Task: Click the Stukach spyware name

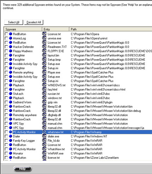Action: coord(18,94)
